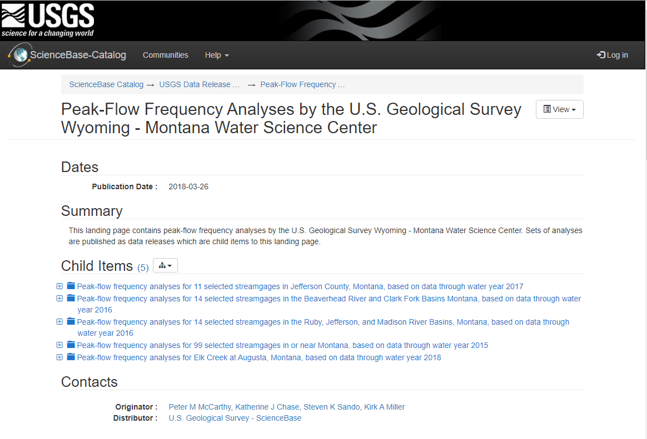Viewport: 647px width, 439px height.
Task: Open the Child Items tree view icon
Action: click(165, 265)
